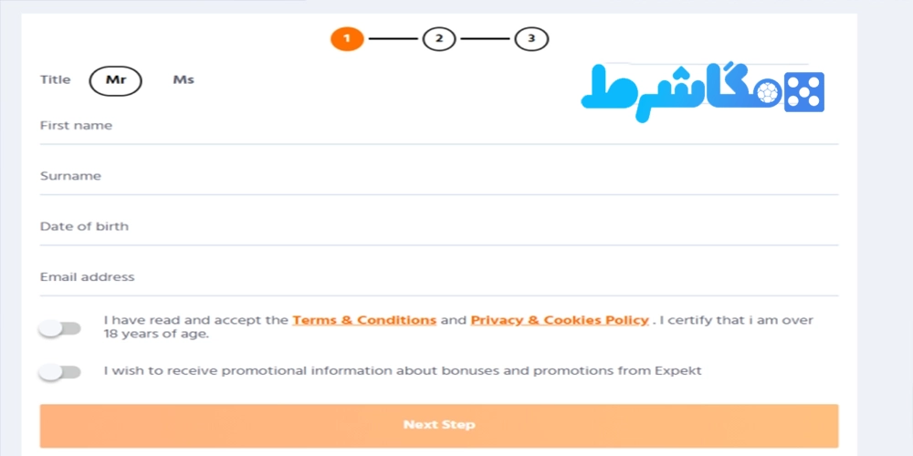Click the Title label text
The image size is (913, 456).
(x=56, y=79)
